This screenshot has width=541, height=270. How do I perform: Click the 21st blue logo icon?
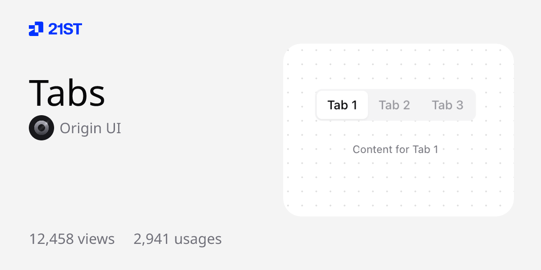[36, 29]
